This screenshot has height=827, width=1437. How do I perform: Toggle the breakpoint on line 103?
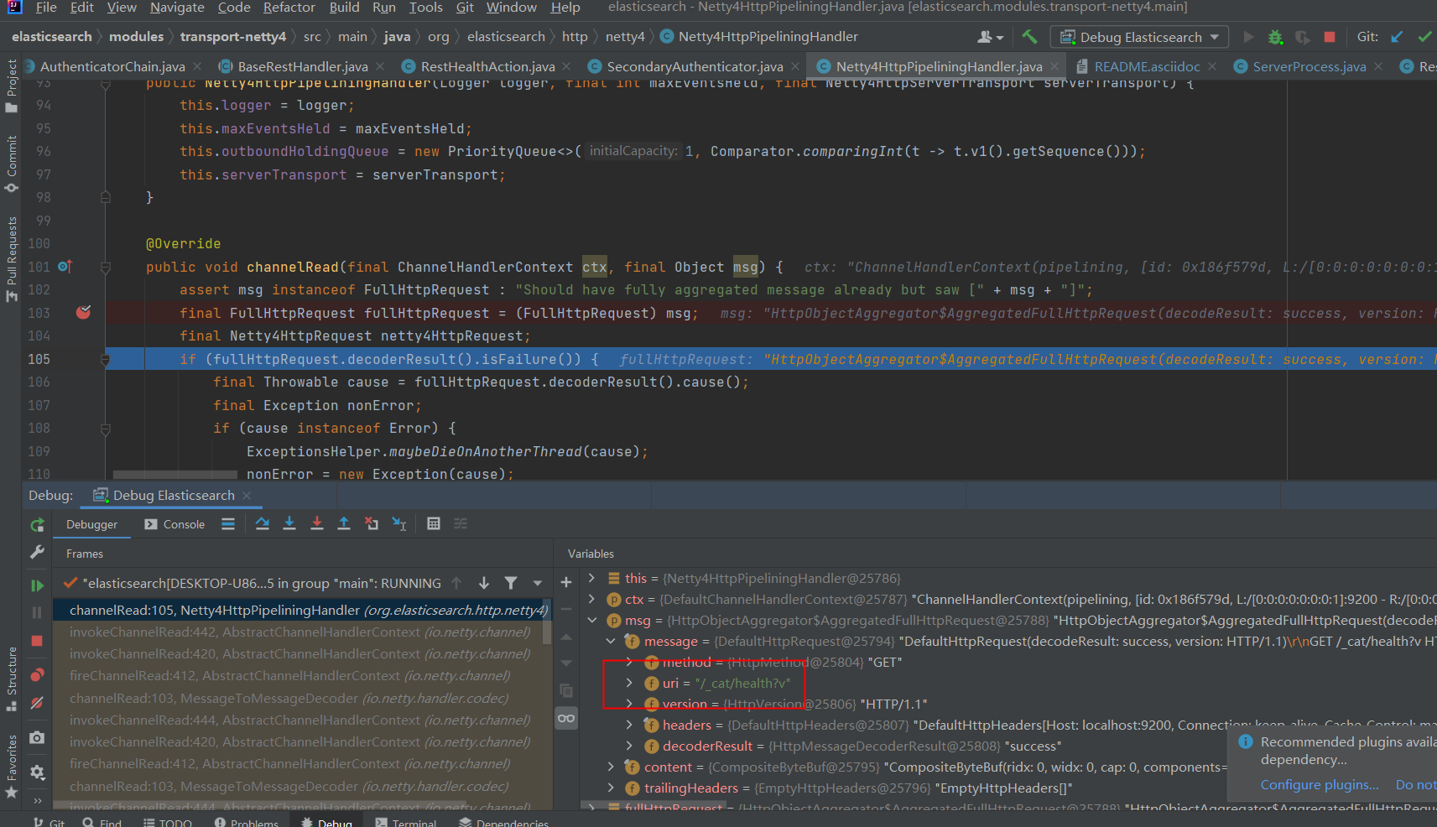click(83, 312)
